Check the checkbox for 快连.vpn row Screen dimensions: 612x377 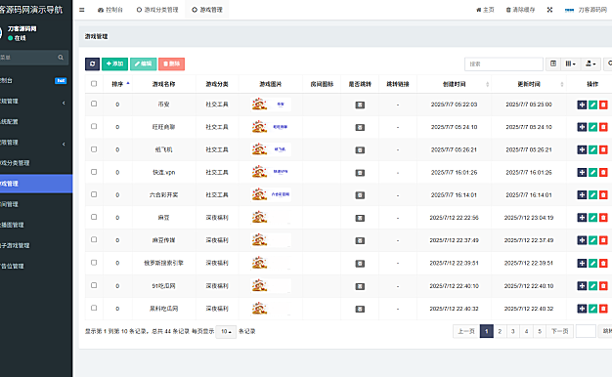[x=94, y=172]
